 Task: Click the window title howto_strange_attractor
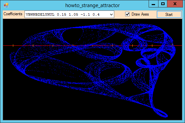click(92, 5)
